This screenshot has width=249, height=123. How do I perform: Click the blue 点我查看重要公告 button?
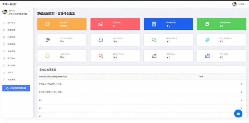[x=16, y=88]
